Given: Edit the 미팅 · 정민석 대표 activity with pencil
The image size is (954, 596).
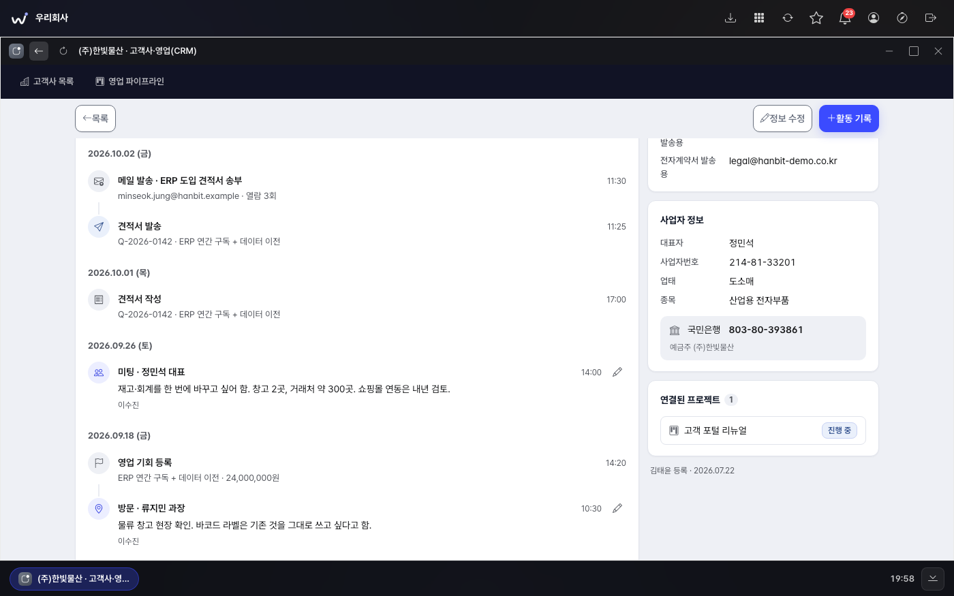Looking at the screenshot, I should (617, 372).
